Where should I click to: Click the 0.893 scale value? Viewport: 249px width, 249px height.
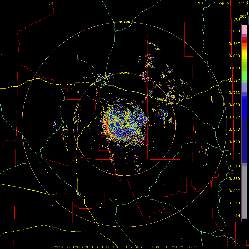click(234, 56)
